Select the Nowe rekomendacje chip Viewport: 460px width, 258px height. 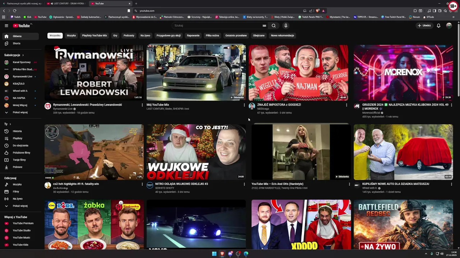tap(282, 35)
